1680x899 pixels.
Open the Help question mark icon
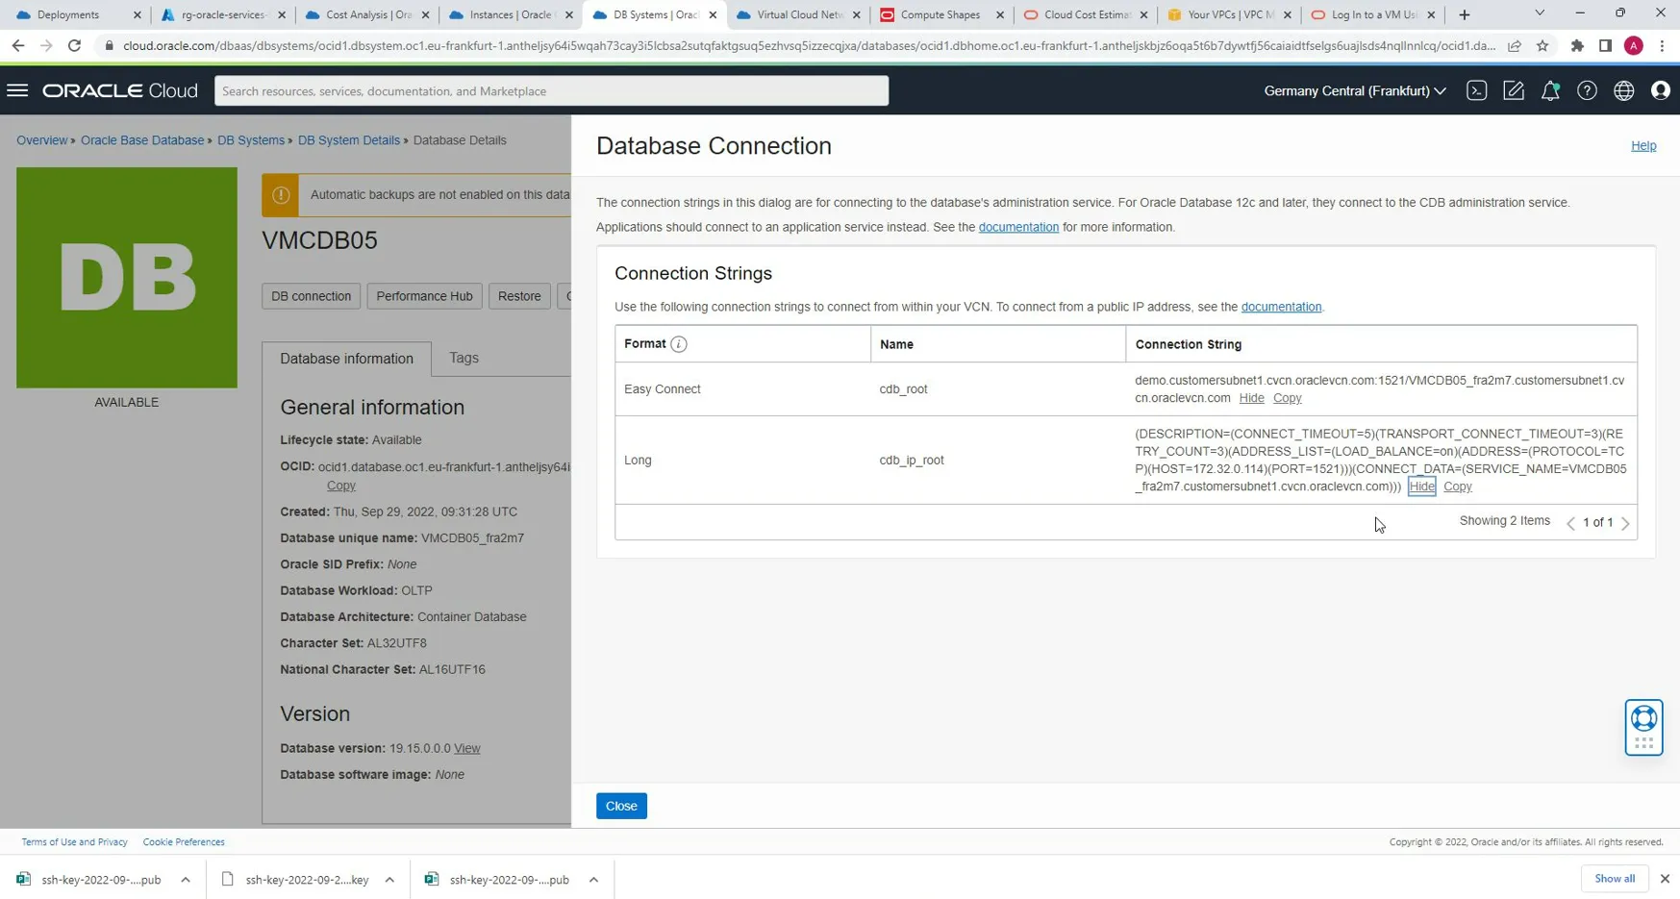coord(1587,90)
